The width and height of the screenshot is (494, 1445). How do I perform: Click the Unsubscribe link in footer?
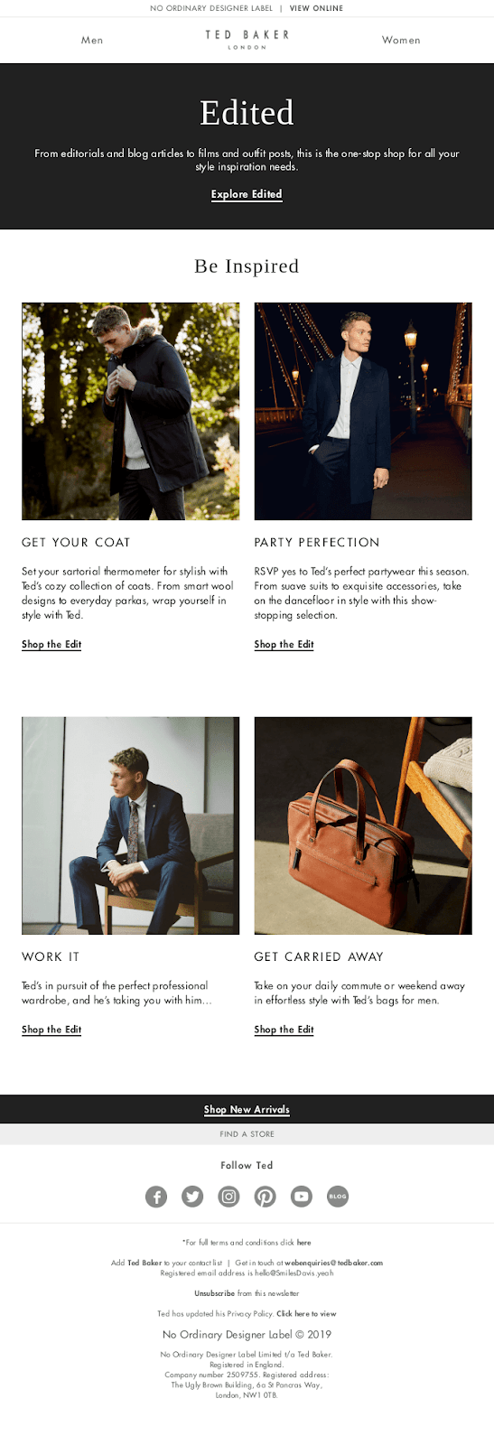point(214,1293)
